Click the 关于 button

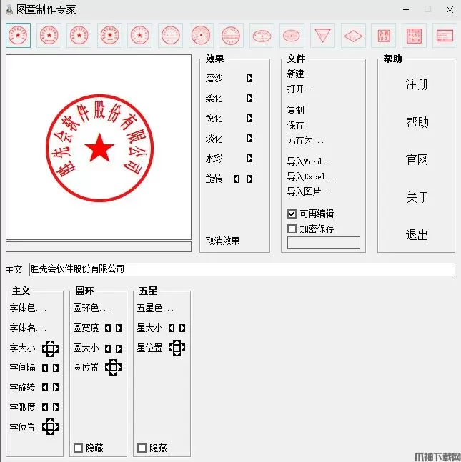[417, 197]
